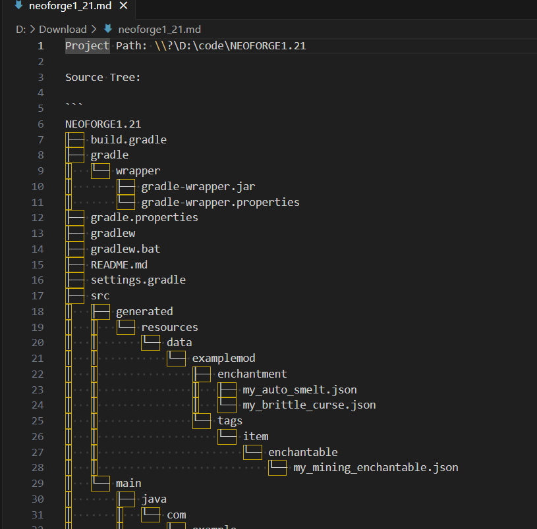Click line number 1 in the gutter
Viewport: 537px width, 529px height.
pyautogui.click(x=40, y=46)
